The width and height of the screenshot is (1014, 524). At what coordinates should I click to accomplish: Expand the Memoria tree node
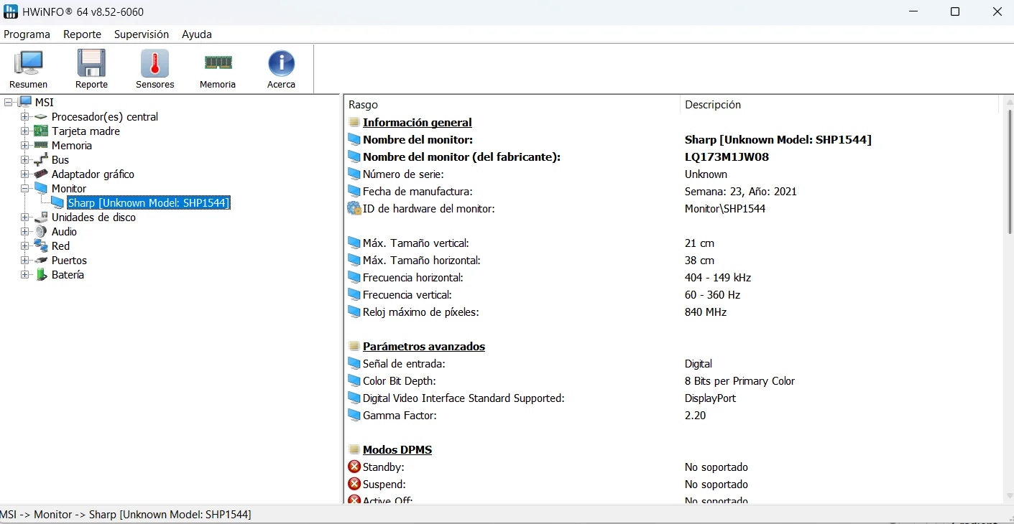pyautogui.click(x=25, y=145)
